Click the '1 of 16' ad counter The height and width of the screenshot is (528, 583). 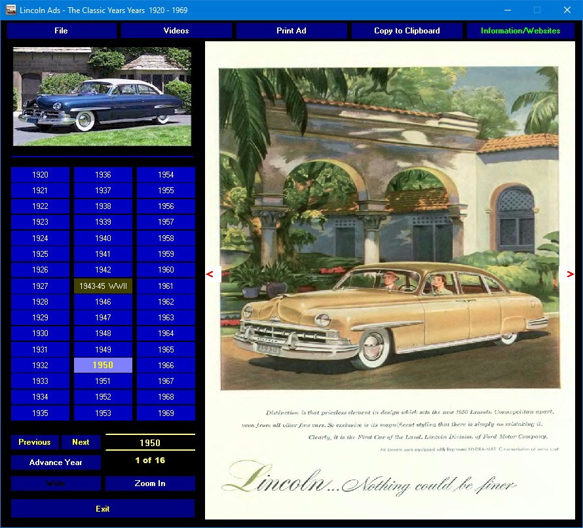click(150, 461)
